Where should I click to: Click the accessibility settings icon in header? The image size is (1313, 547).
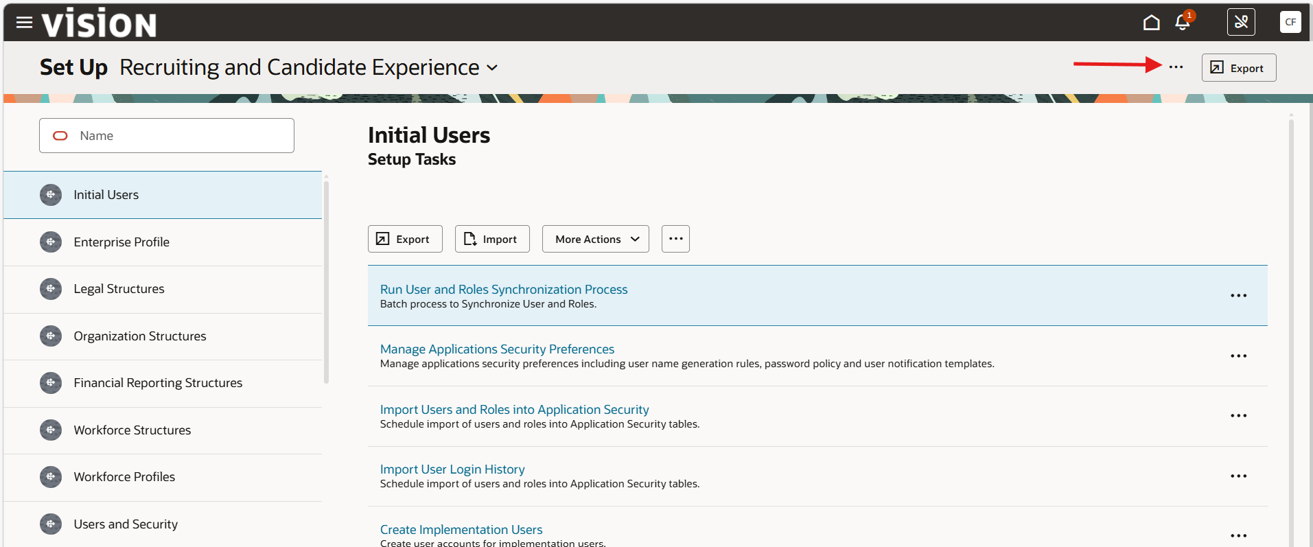(x=1241, y=22)
